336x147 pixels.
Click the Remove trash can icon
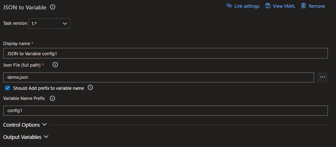click(303, 6)
